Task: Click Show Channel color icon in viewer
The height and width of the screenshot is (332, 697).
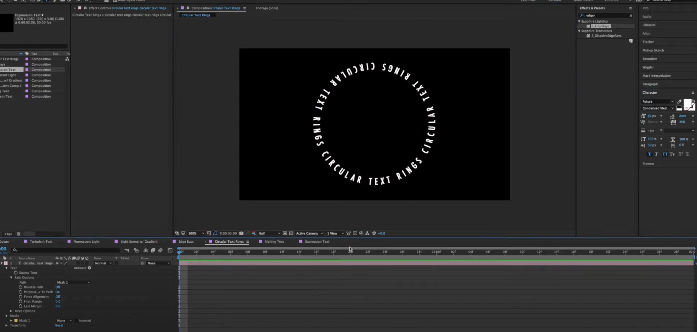Action: coord(254,233)
